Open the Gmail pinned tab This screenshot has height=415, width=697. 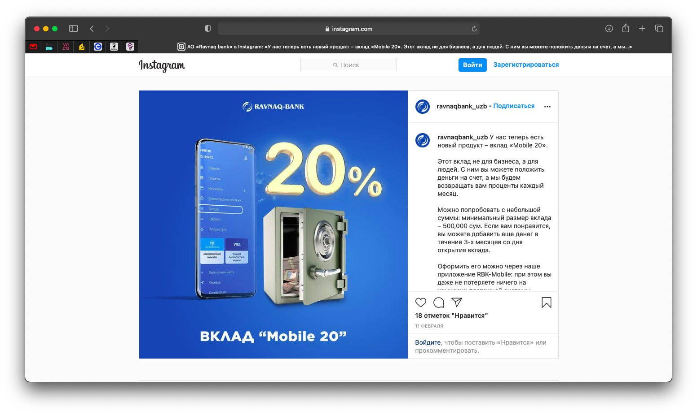[x=33, y=47]
